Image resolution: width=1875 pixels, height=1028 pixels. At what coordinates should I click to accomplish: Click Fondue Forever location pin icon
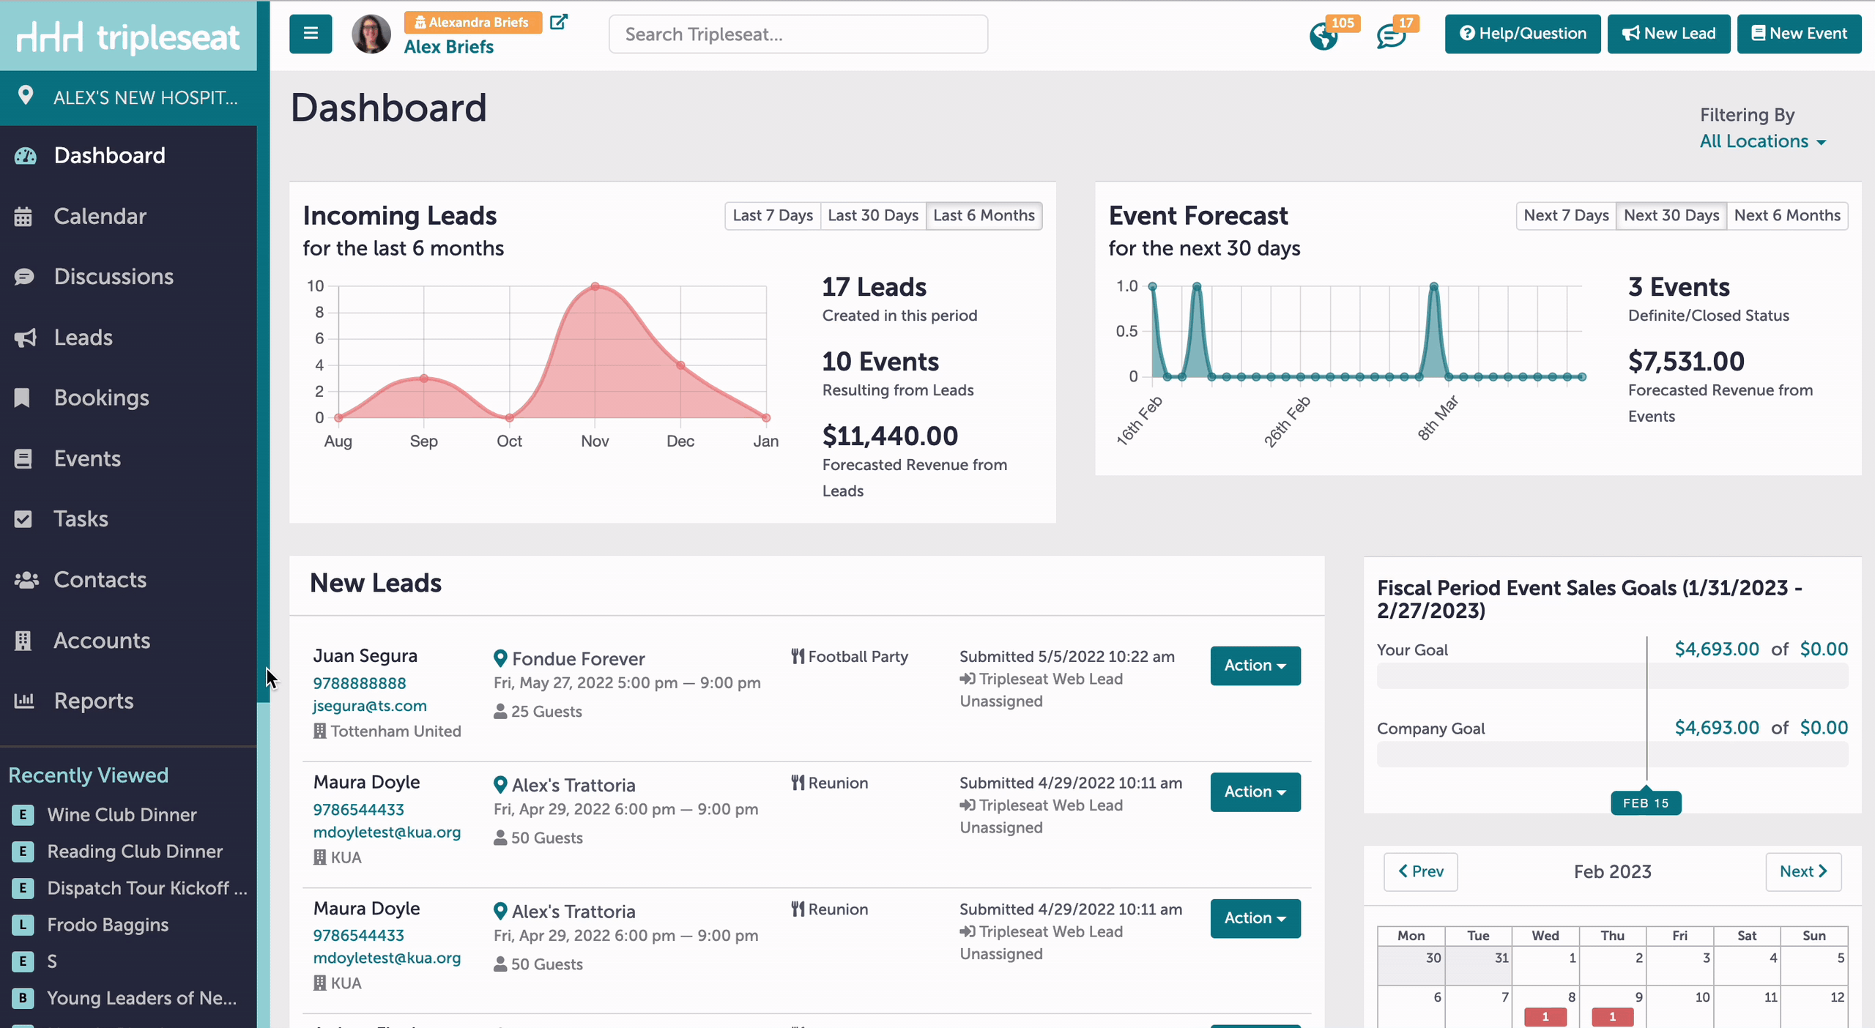pos(500,658)
